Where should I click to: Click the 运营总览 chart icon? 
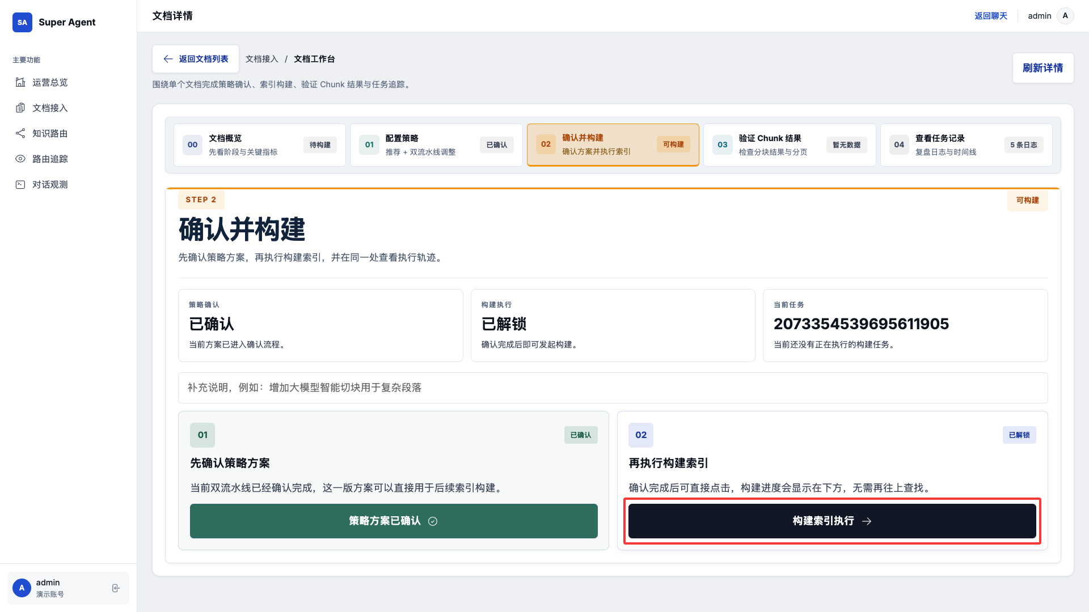(20, 82)
